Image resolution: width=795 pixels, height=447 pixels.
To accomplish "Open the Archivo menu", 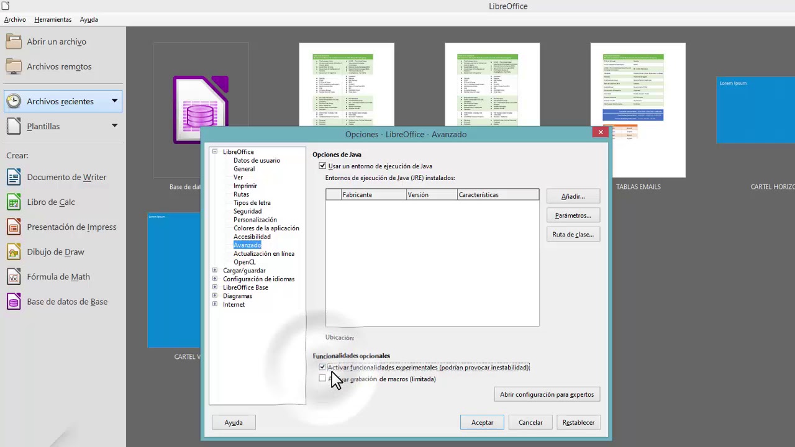I will pos(15,19).
